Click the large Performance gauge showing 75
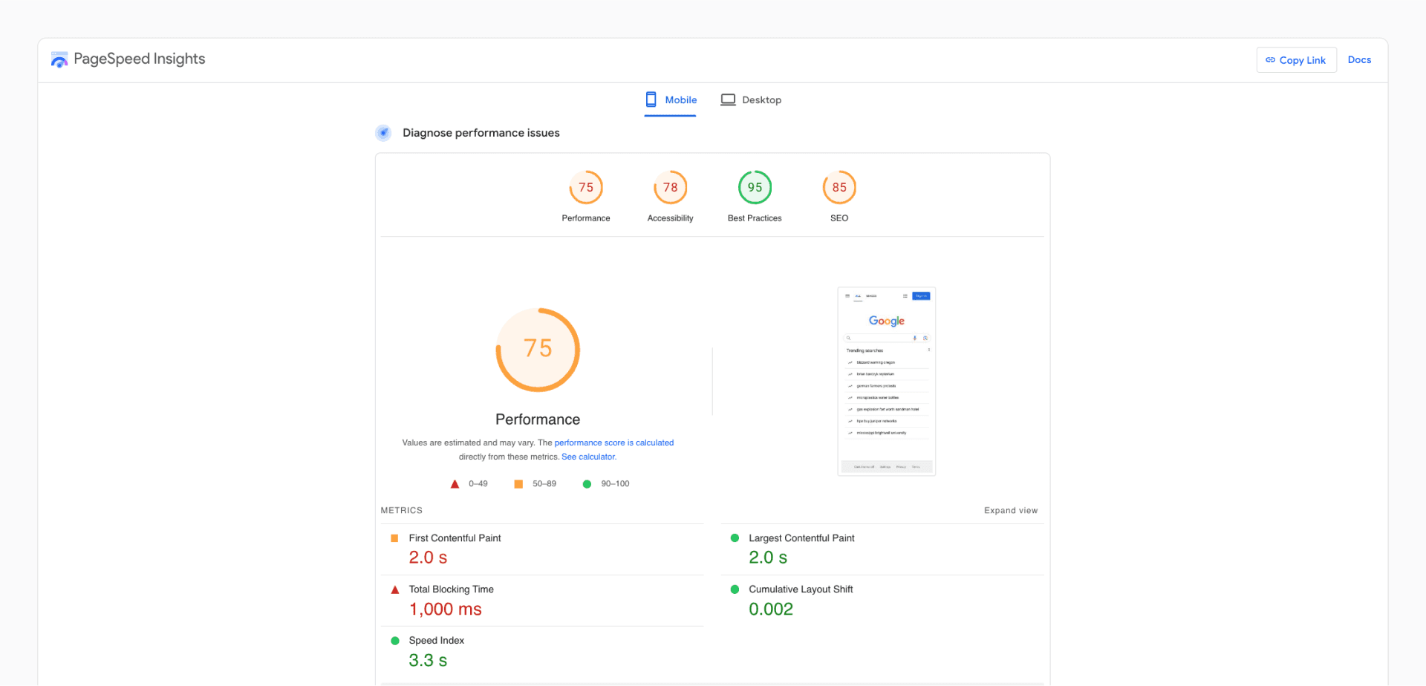This screenshot has width=1426, height=686. (x=538, y=349)
